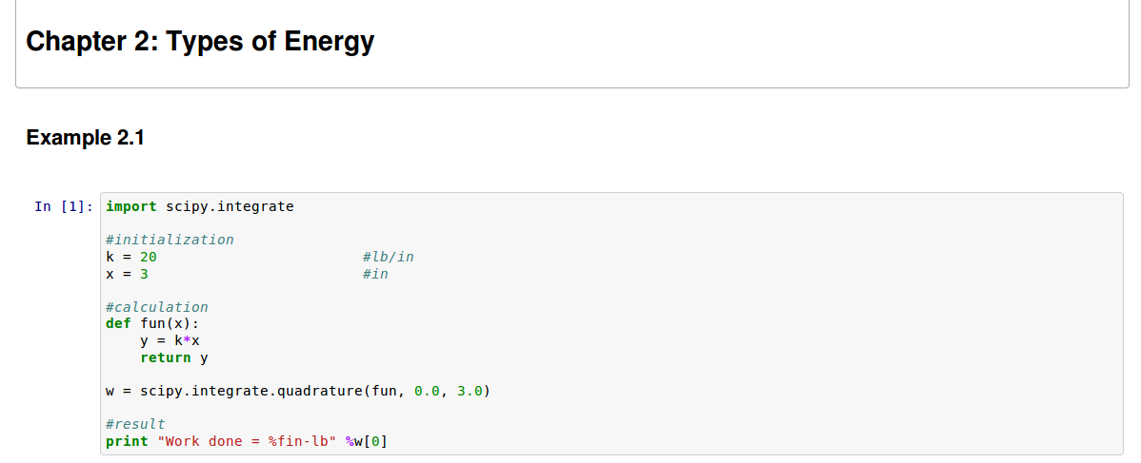Click the '#result' comment
The height and width of the screenshot is (463, 1141).
coord(135,424)
